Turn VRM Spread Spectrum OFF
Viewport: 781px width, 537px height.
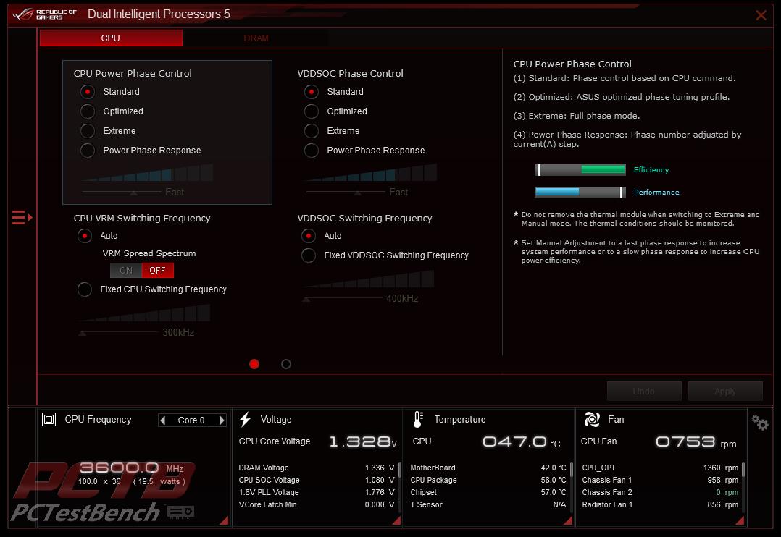tap(157, 270)
